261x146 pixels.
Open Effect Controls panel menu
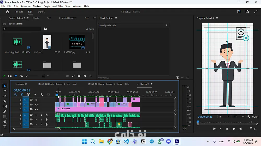coord(116,18)
